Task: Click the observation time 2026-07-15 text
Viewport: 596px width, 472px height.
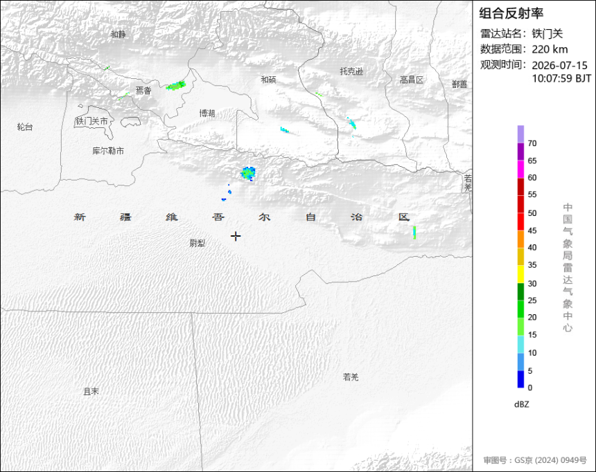Action: [x=559, y=65]
